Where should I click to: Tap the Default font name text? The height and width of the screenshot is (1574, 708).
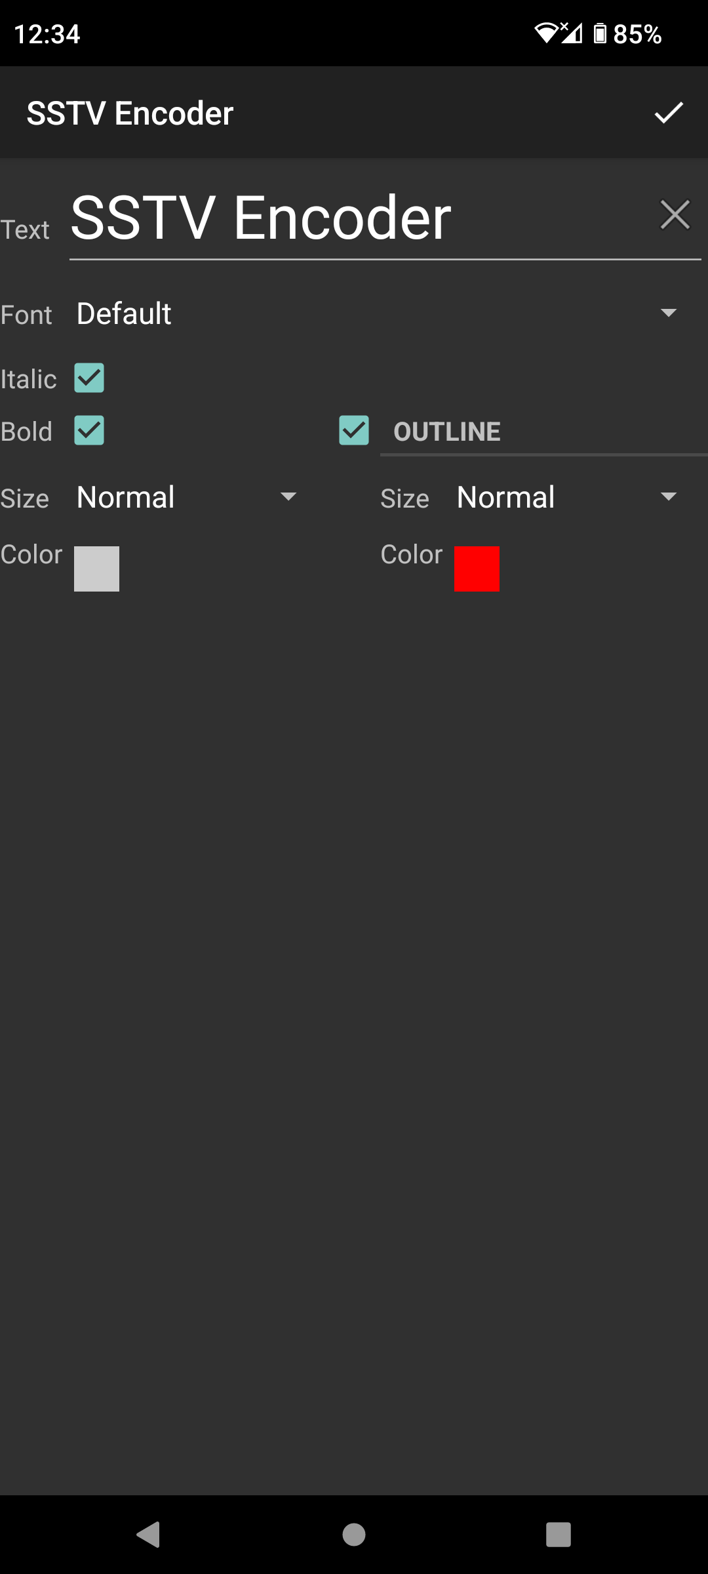tap(124, 313)
